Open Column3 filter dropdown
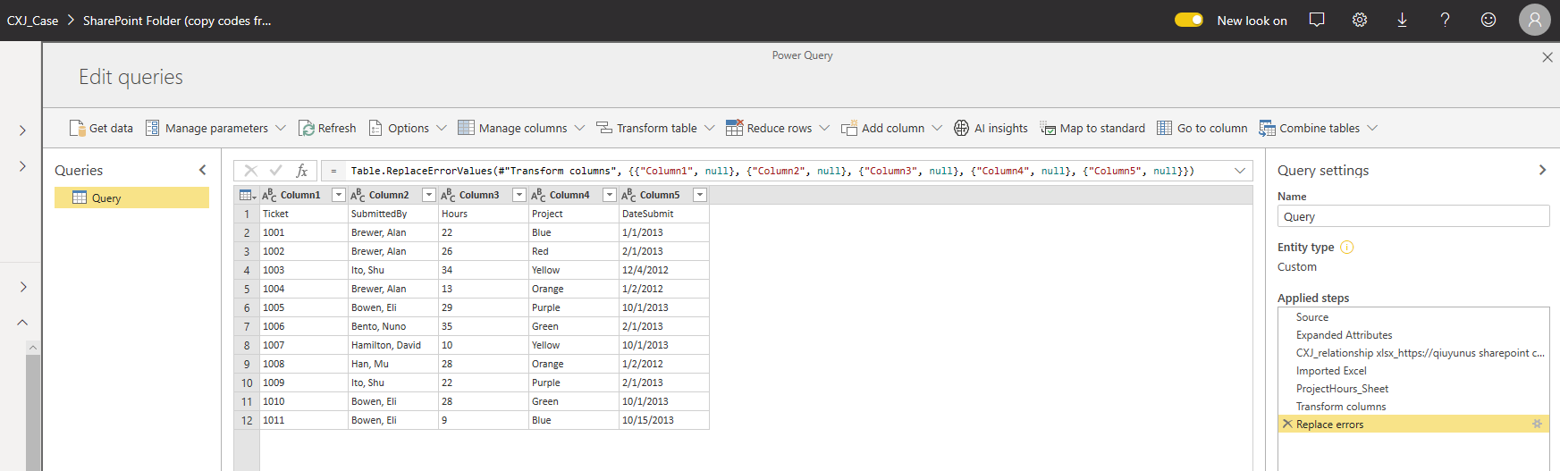The height and width of the screenshot is (471, 1560). [x=519, y=195]
